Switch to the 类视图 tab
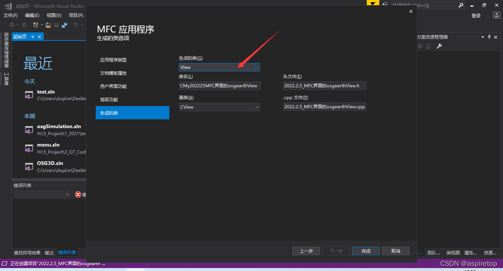 coord(453,253)
